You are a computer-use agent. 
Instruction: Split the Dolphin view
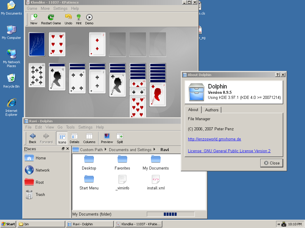pyautogui.click(x=120, y=138)
